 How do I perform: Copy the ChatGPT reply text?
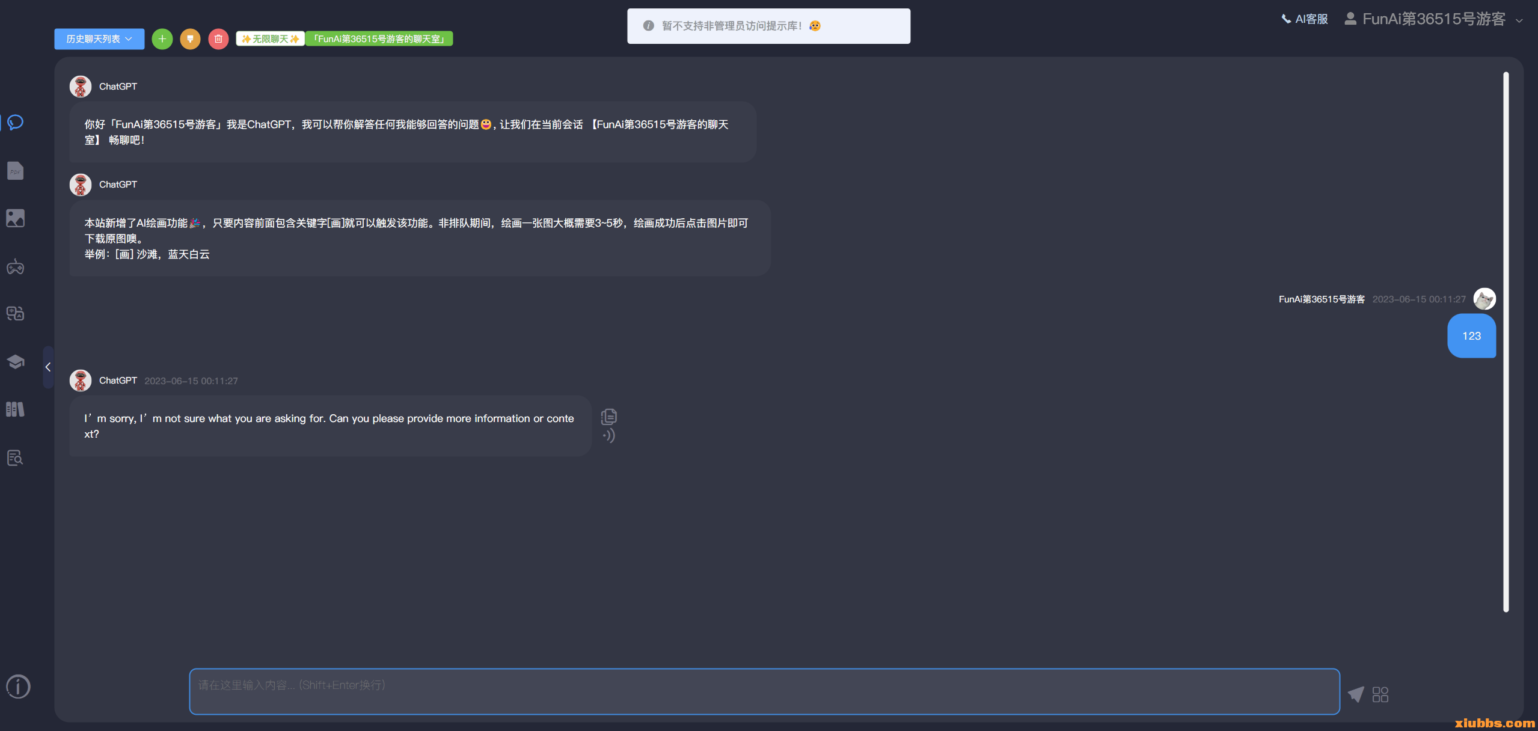(608, 416)
